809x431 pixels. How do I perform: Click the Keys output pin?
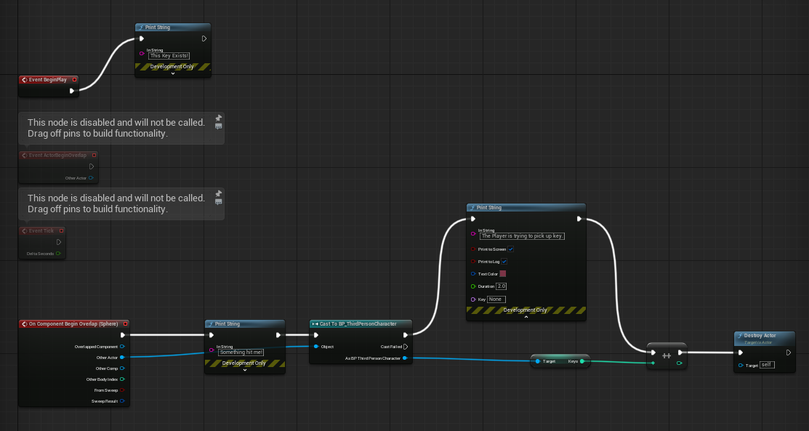(582, 361)
